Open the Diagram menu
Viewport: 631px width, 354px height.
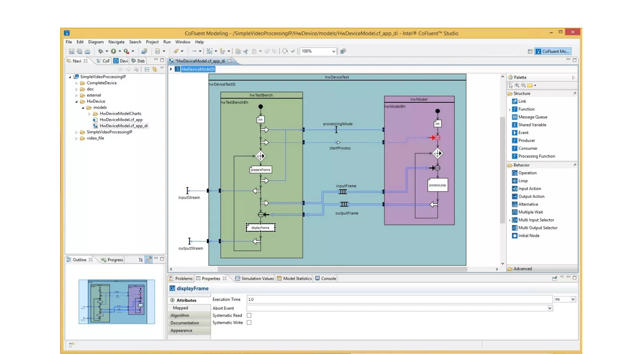click(96, 42)
